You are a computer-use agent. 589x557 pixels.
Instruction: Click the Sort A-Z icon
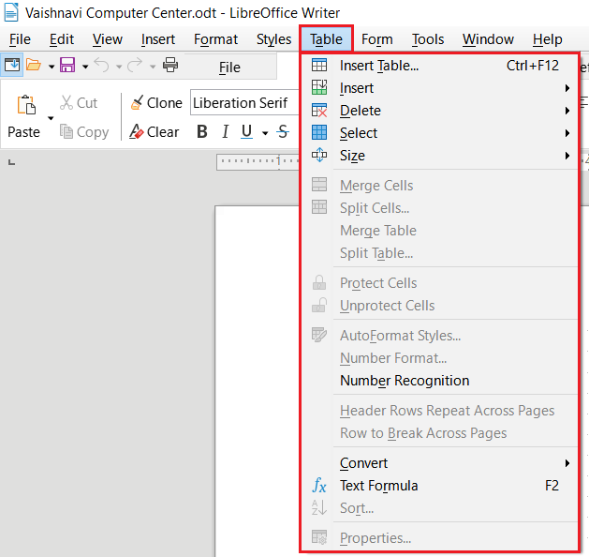319,507
